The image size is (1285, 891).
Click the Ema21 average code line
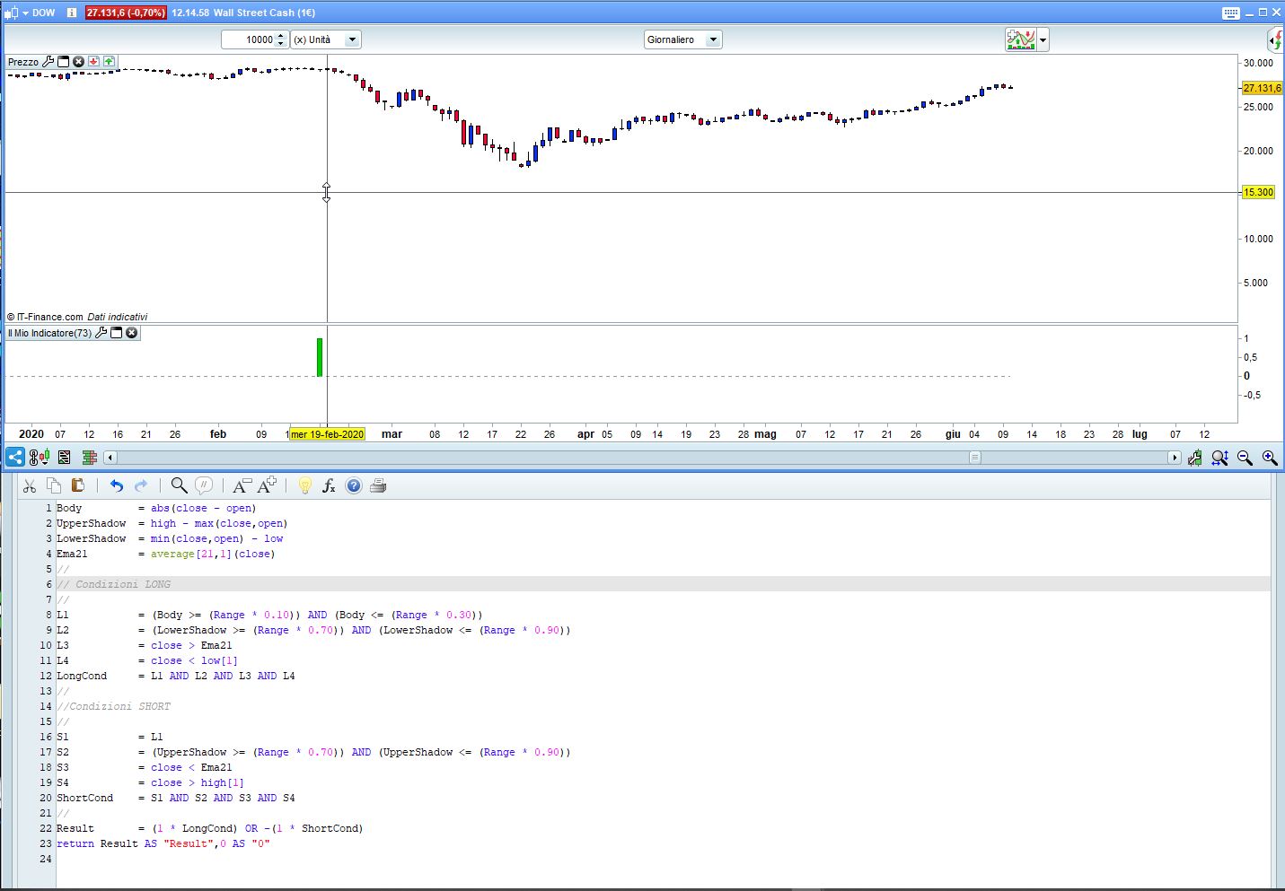tap(166, 554)
